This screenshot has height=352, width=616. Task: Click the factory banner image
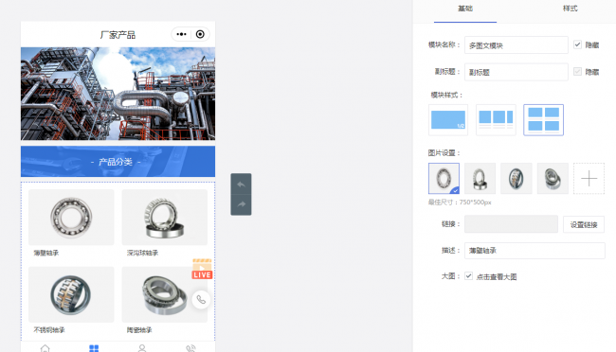click(x=118, y=94)
